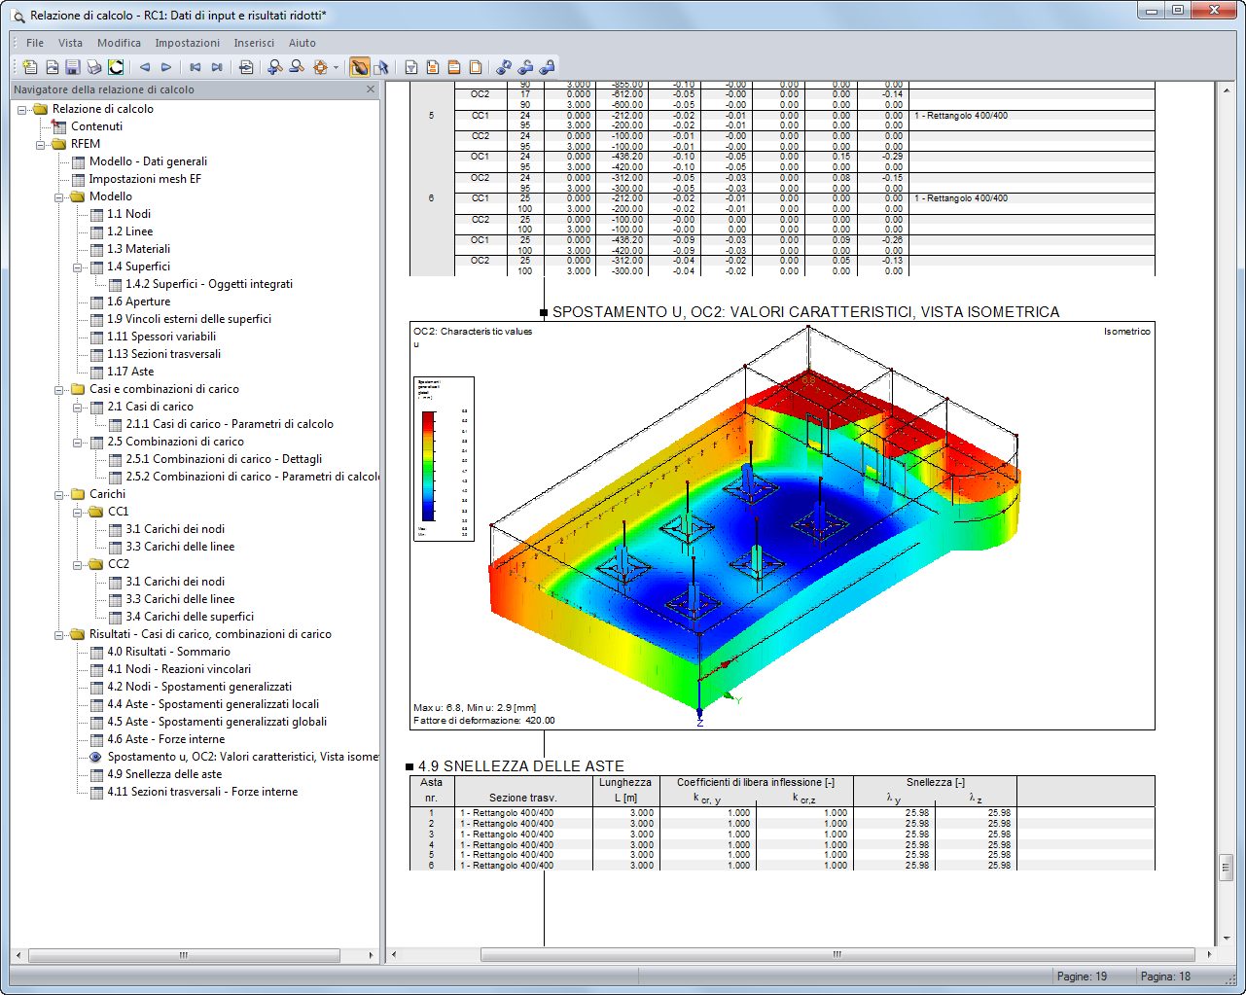
Task: Click the document vertical scrollbar thumb
Action: 1226,866
